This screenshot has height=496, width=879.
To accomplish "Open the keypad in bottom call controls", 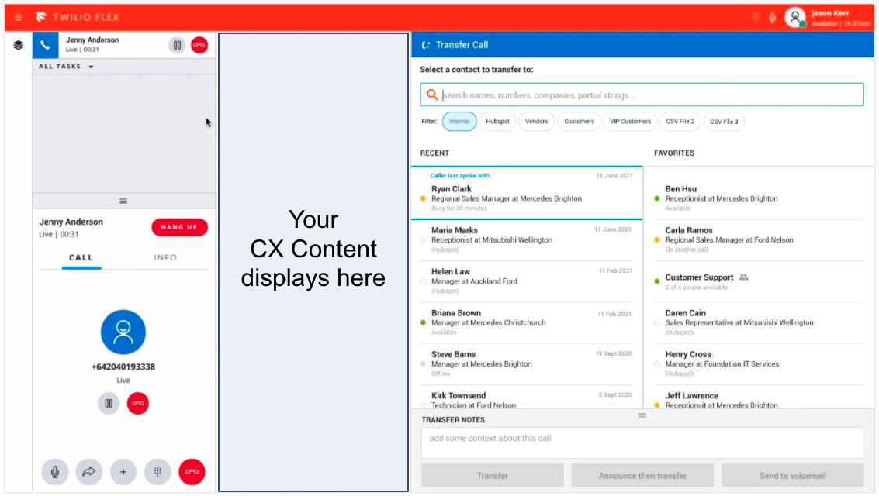I will pyautogui.click(x=157, y=472).
